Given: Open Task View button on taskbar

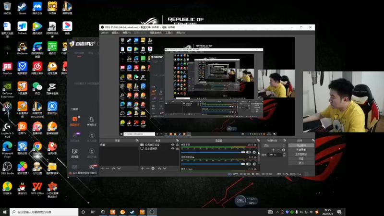Looking at the screenshot, I should tap(93, 212).
